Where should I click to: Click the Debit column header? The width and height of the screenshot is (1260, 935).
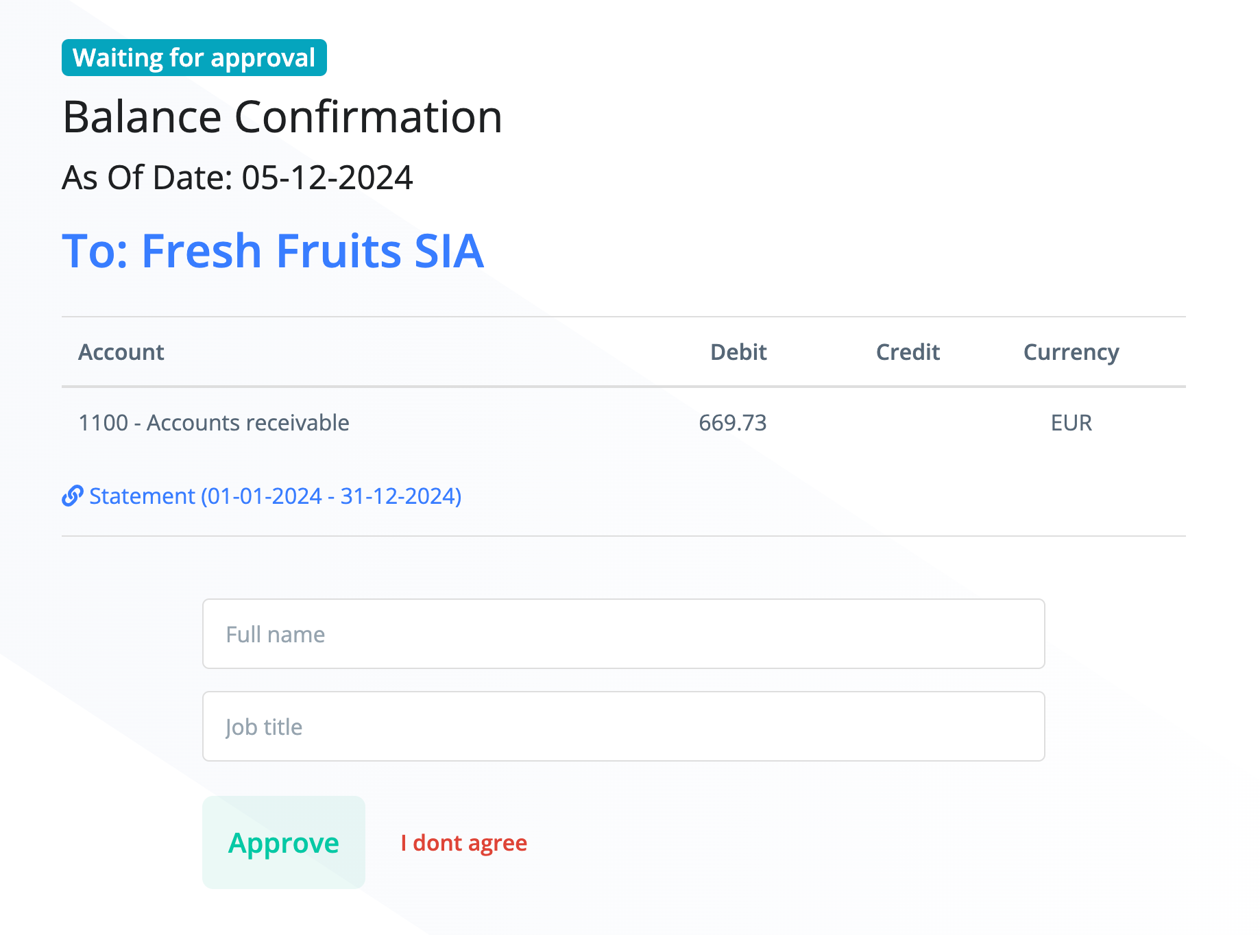click(738, 352)
